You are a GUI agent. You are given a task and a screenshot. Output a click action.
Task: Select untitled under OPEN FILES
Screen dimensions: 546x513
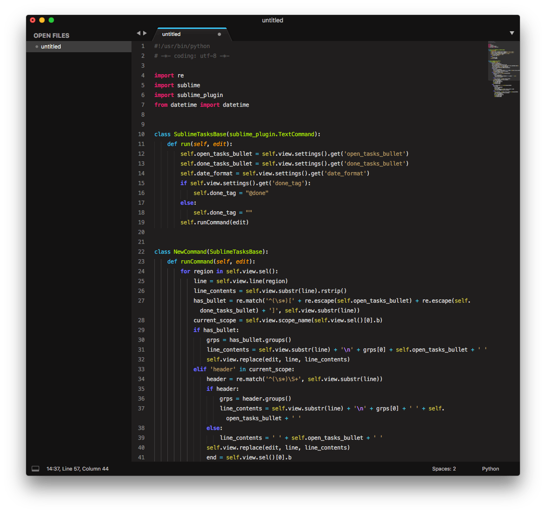click(51, 46)
